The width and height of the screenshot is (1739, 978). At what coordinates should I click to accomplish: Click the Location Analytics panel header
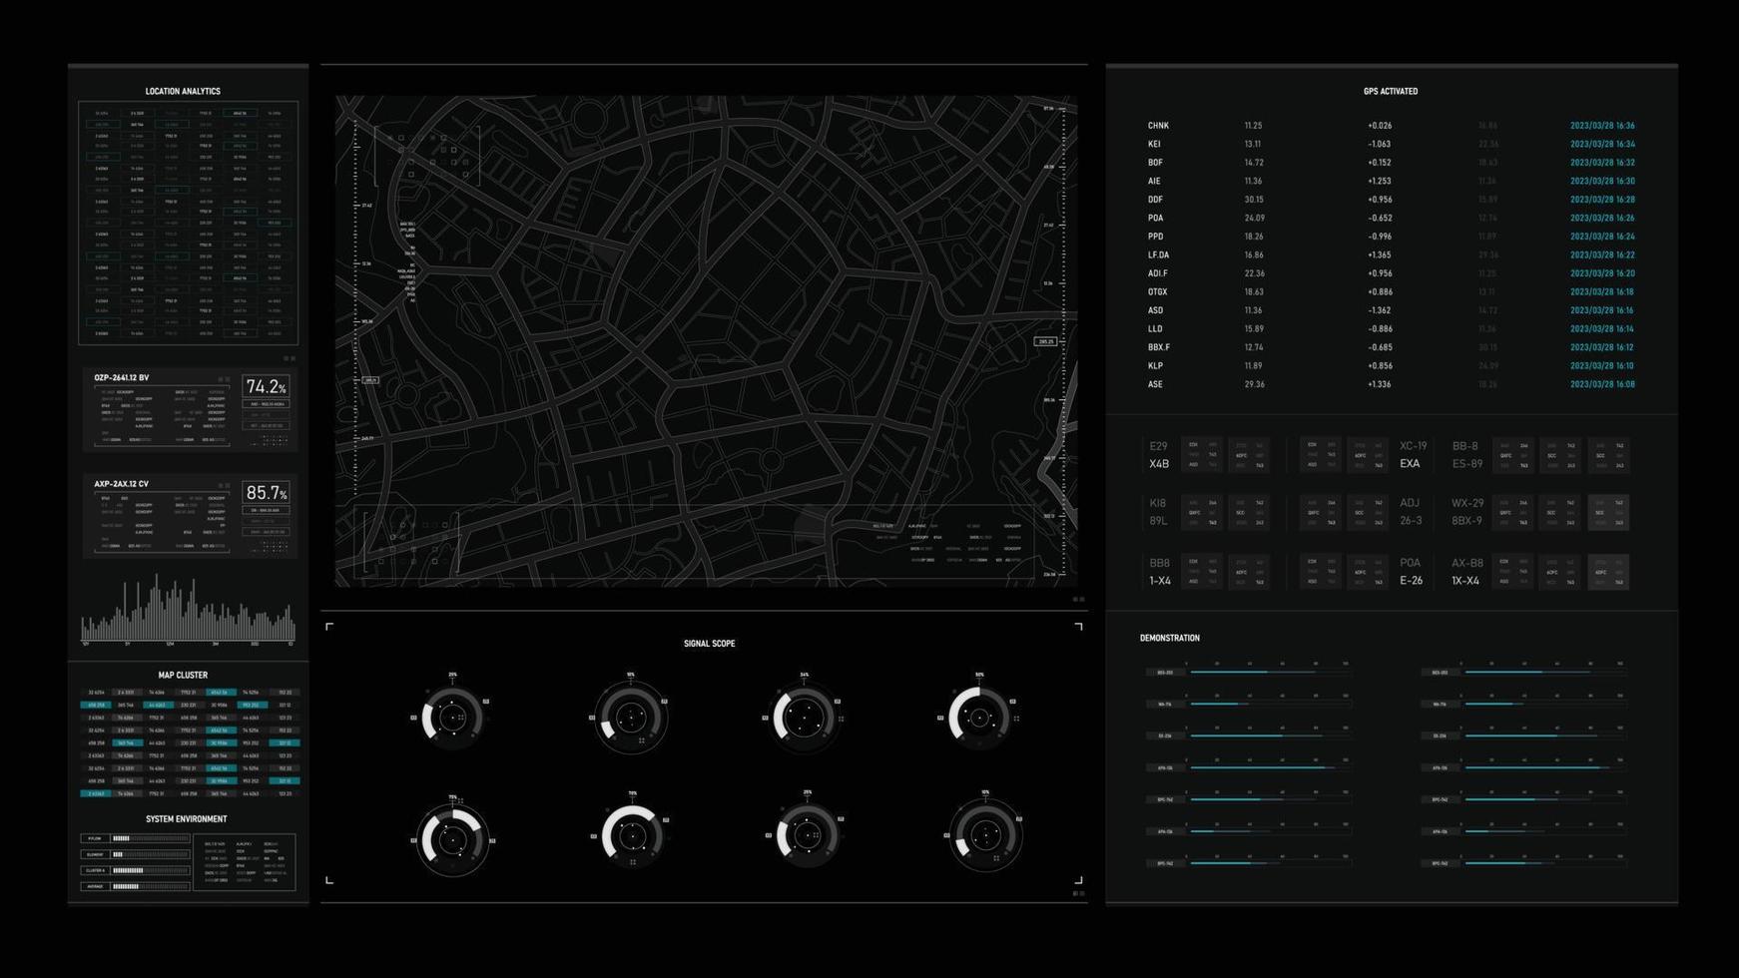tap(183, 91)
